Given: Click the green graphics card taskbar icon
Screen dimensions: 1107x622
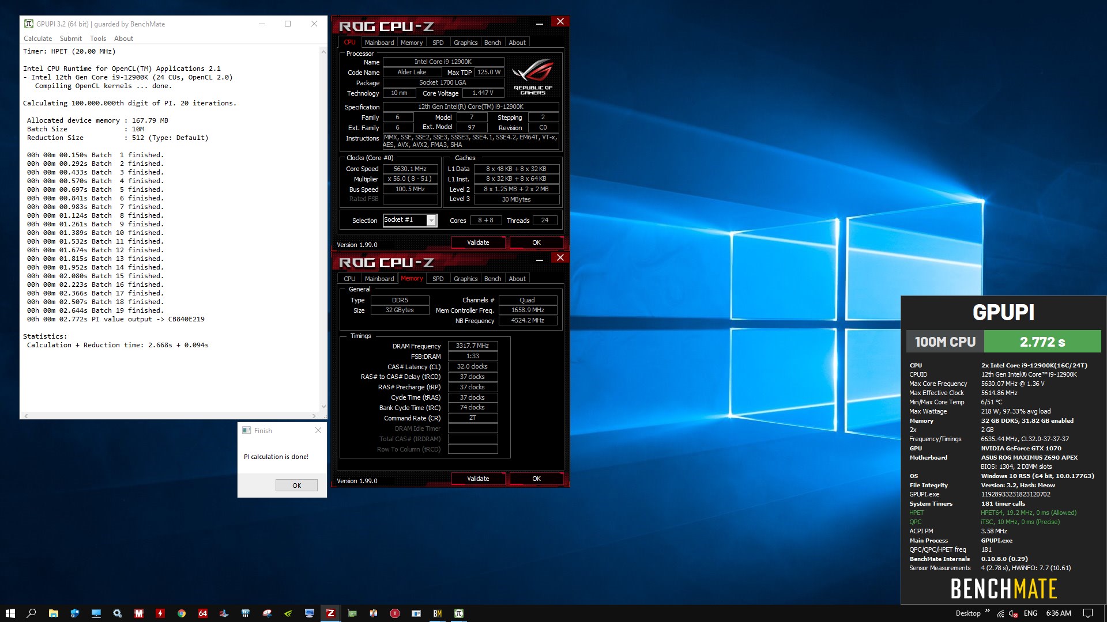Looking at the screenshot, I should [x=352, y=613].
